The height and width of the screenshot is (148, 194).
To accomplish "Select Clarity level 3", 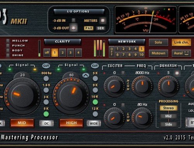I will point(71,53).
